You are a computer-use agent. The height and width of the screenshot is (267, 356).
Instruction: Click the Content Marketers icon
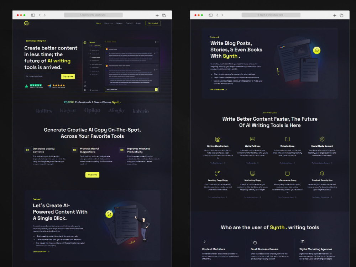(205, 242)
